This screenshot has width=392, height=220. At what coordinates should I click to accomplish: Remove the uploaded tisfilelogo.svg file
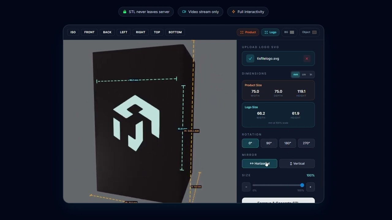(307, 59)
